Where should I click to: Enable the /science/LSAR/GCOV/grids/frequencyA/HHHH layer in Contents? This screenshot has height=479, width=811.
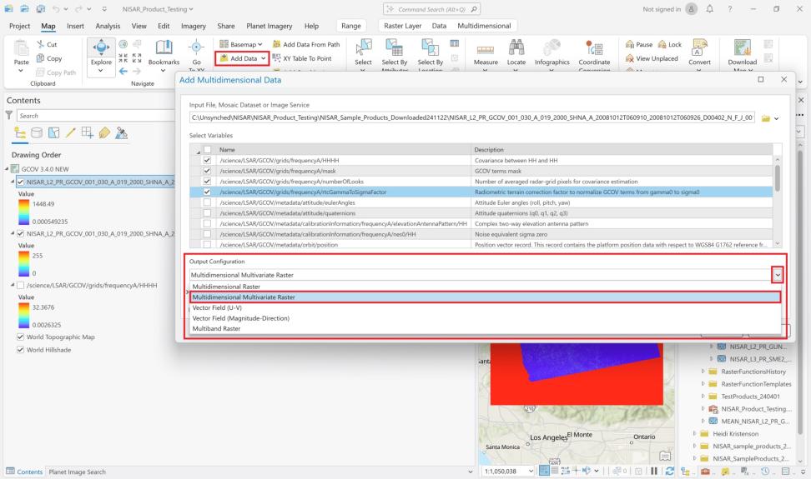(x=21, y=286)
